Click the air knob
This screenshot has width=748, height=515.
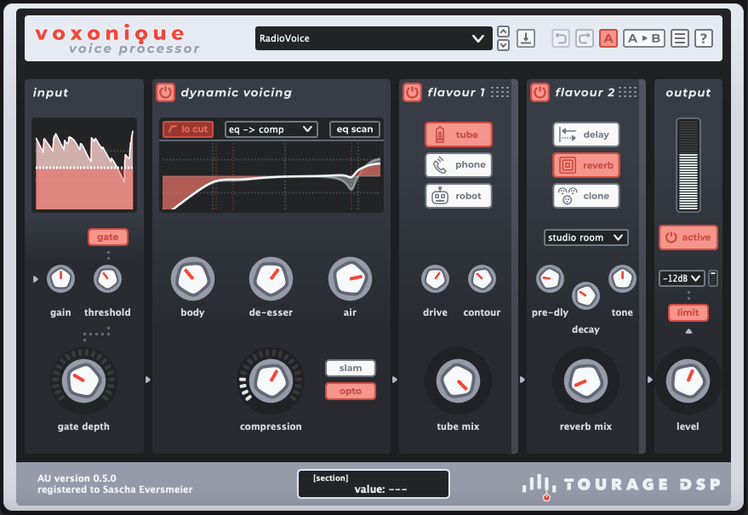350,278
